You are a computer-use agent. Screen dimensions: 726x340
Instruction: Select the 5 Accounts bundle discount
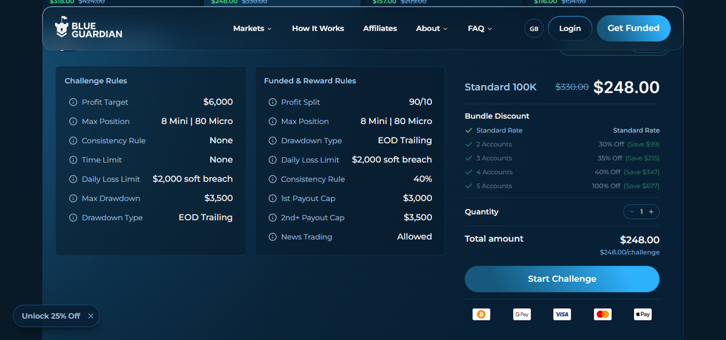coord(562,186)
